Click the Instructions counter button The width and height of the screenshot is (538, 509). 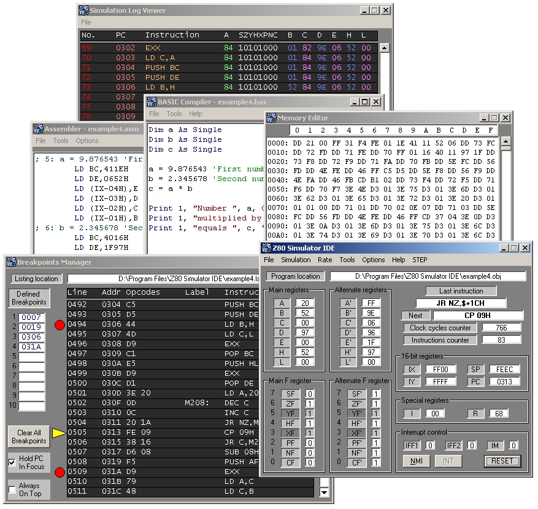[x=440, y=340]
